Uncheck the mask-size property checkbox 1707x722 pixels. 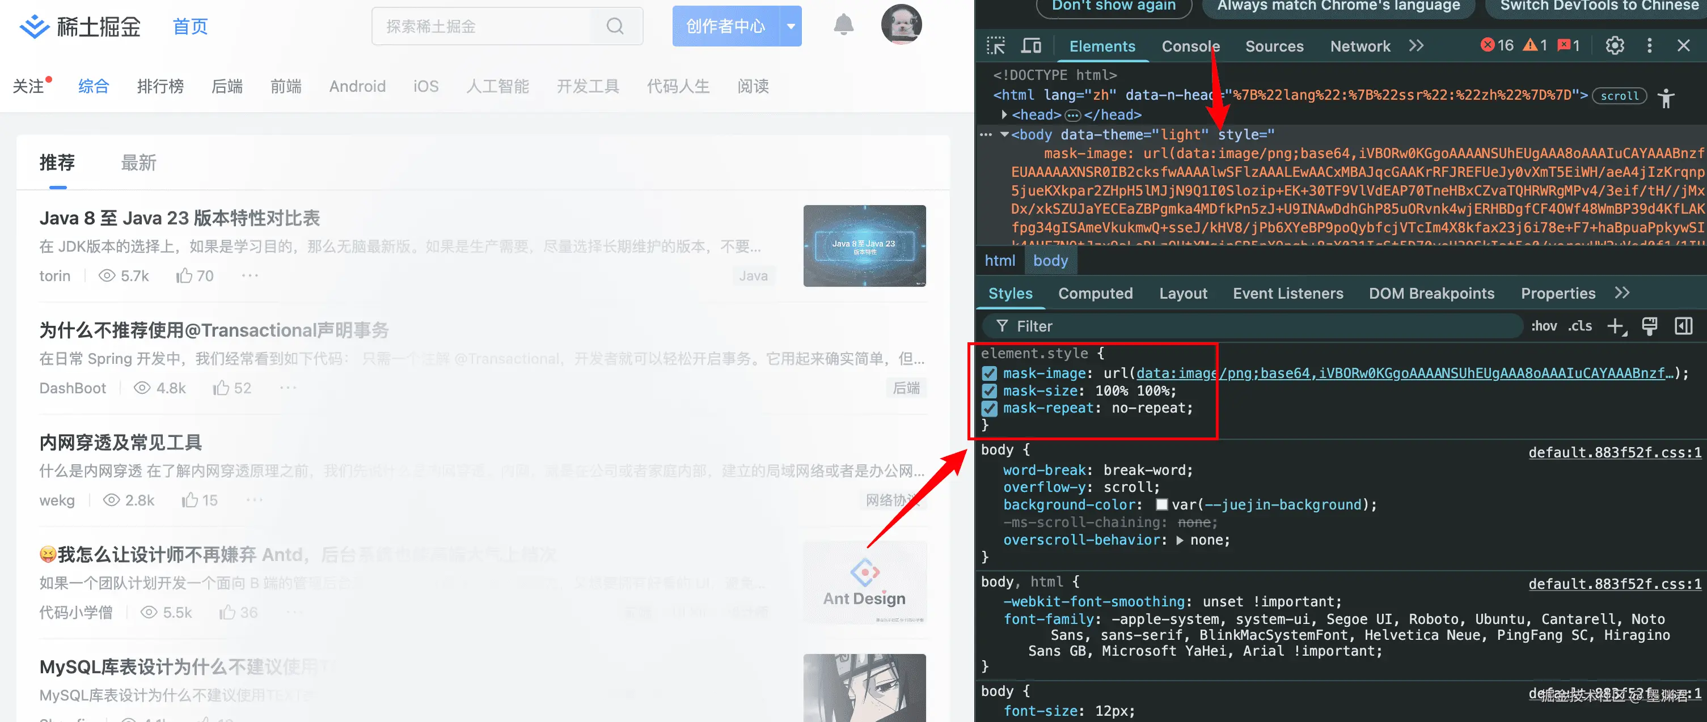(x=990, y=392)
